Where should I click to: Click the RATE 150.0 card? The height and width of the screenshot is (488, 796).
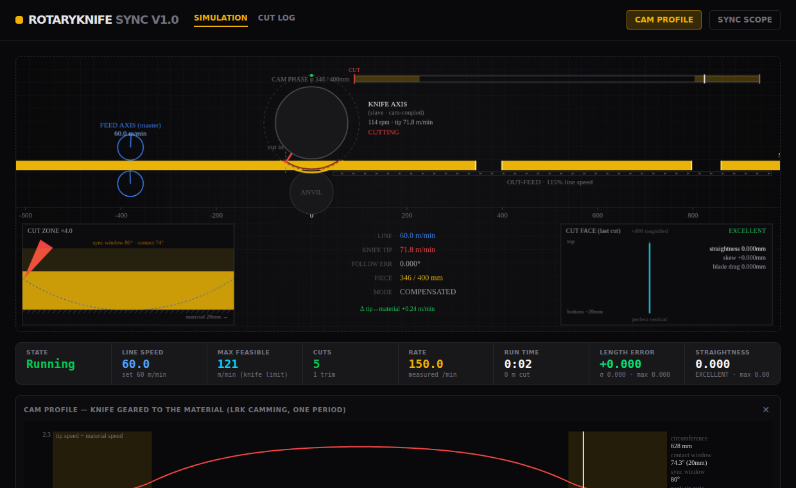tap(446, 363)
